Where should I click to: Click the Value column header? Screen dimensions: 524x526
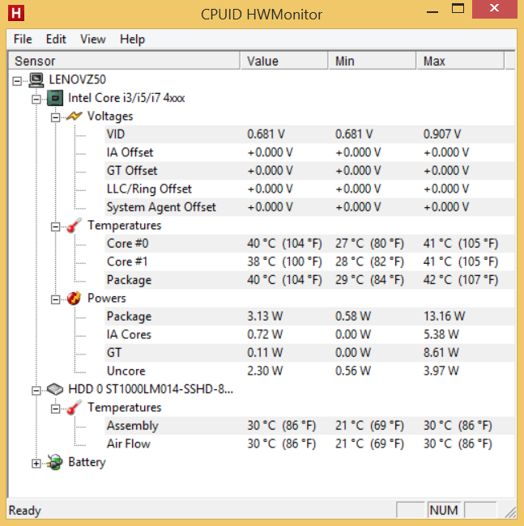pos(284,61)
